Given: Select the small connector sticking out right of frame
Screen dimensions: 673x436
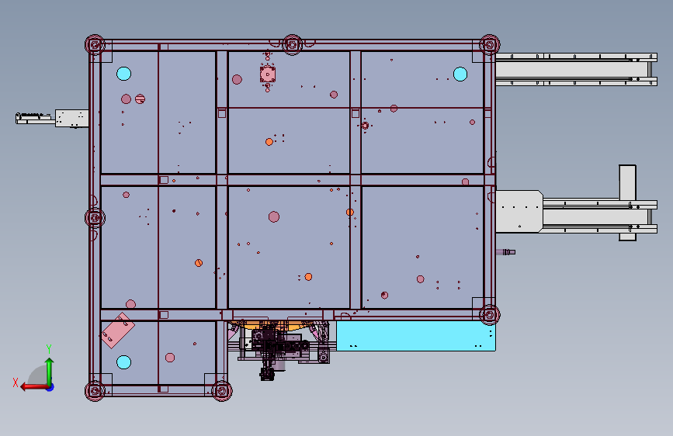Looking at the screenshot, I should pos(506,252).
